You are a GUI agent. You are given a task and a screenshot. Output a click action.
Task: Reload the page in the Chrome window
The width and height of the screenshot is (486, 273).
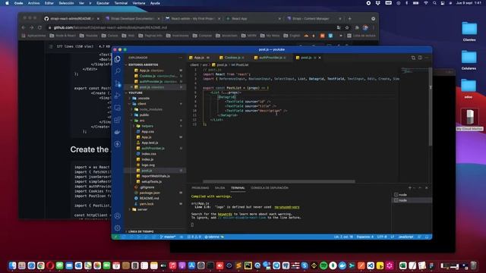39,27
